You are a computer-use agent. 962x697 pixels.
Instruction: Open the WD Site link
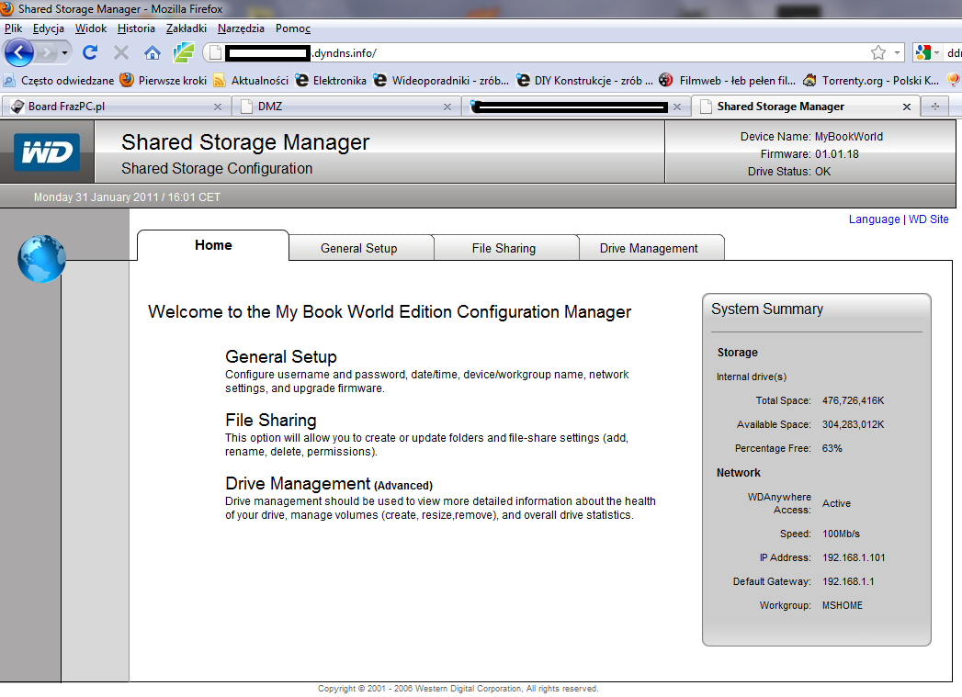(928, 219)
